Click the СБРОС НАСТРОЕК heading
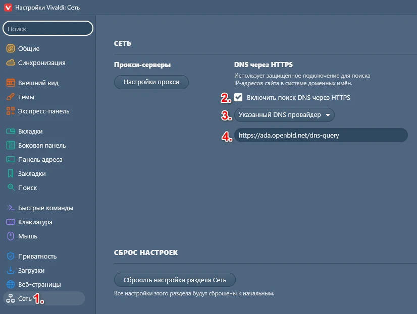The height and width of the screenshot is (314, 417). click(146, 253)
